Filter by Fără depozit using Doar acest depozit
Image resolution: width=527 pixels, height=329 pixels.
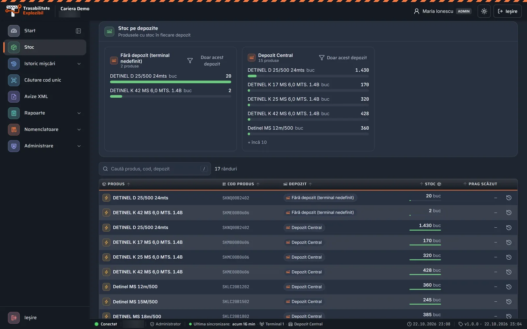tap(209, 61)
